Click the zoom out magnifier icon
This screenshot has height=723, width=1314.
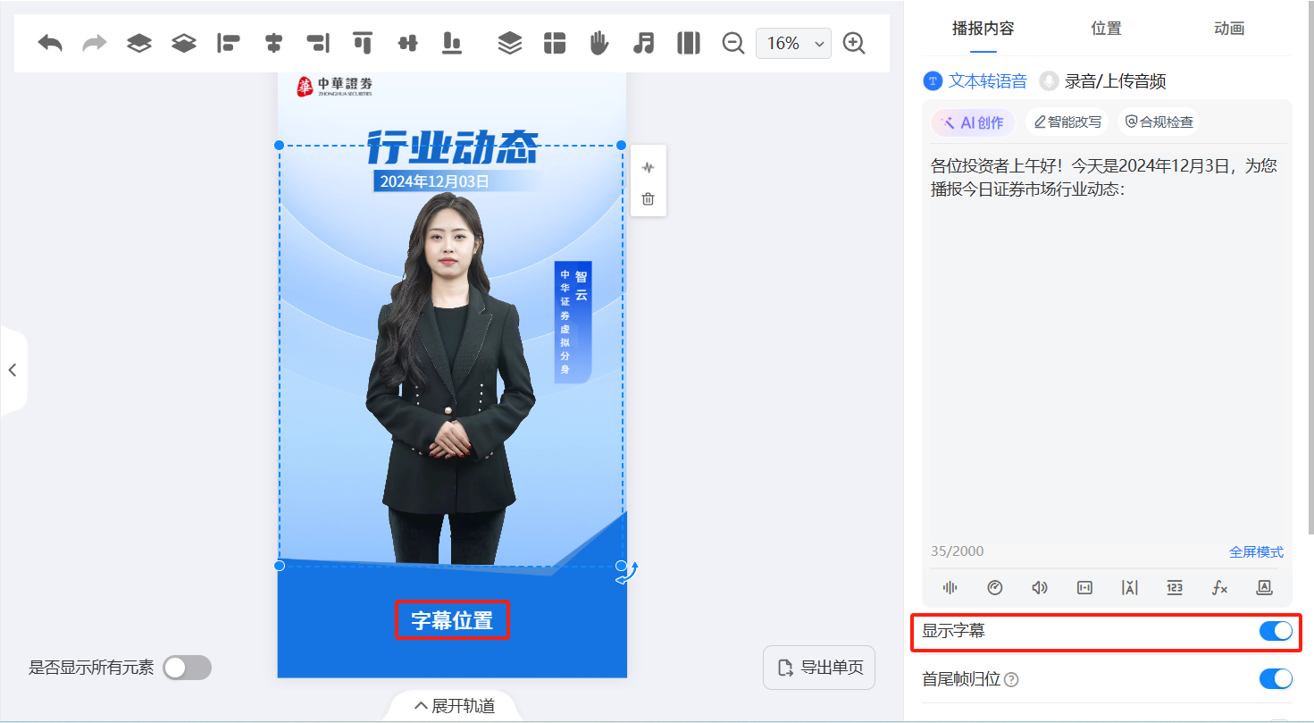pyautogui.click(x=733, y=43)
